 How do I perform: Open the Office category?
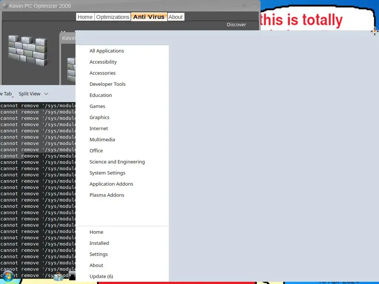click(122, 151)
